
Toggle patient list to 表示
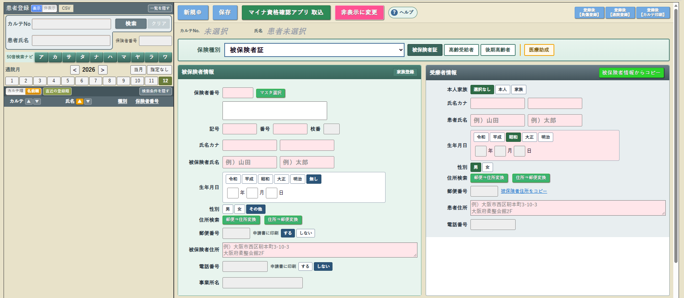point(37,8)
